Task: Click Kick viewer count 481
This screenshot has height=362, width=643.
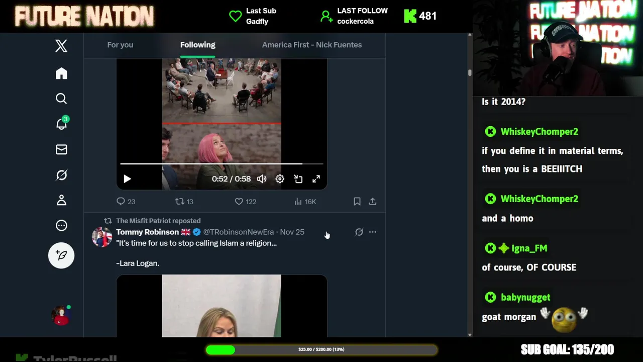Action: 420,16
